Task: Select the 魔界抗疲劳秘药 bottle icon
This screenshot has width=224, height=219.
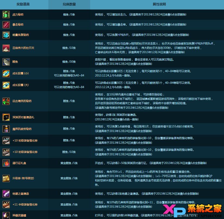Action: point(6,128)
